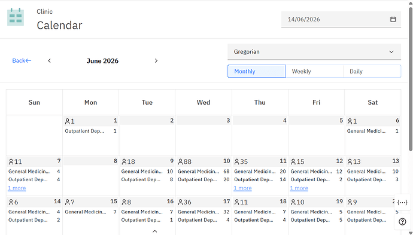The height and width of the screenshot is (235, 413).
Task: Select General Medici... entry on June 6
Action: tap(372, 131)
